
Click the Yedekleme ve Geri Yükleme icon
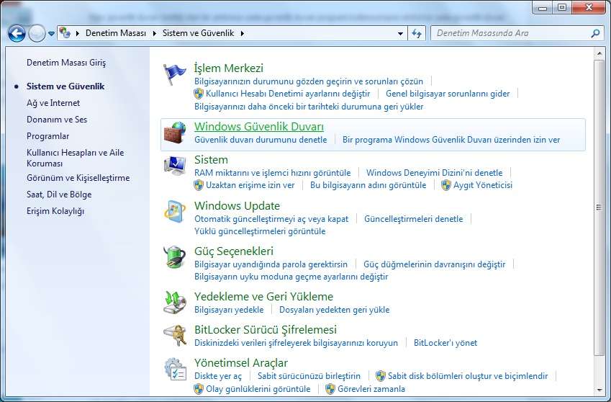coord(174,302)
